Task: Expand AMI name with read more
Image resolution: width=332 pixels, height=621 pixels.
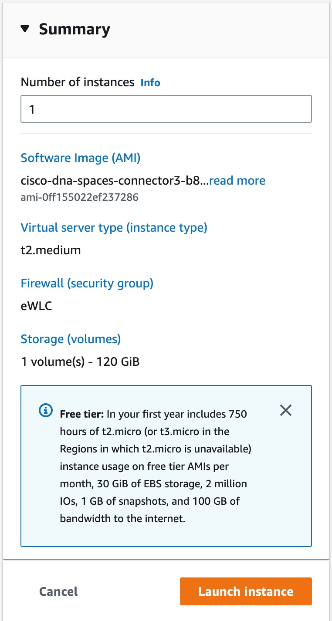Action: coord(237,181)
